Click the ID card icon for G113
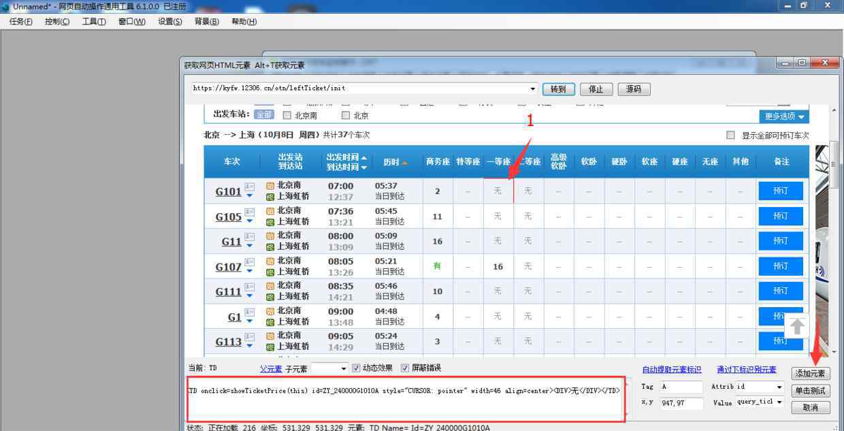Screen dimensions: 844x431 pos(249,336)
